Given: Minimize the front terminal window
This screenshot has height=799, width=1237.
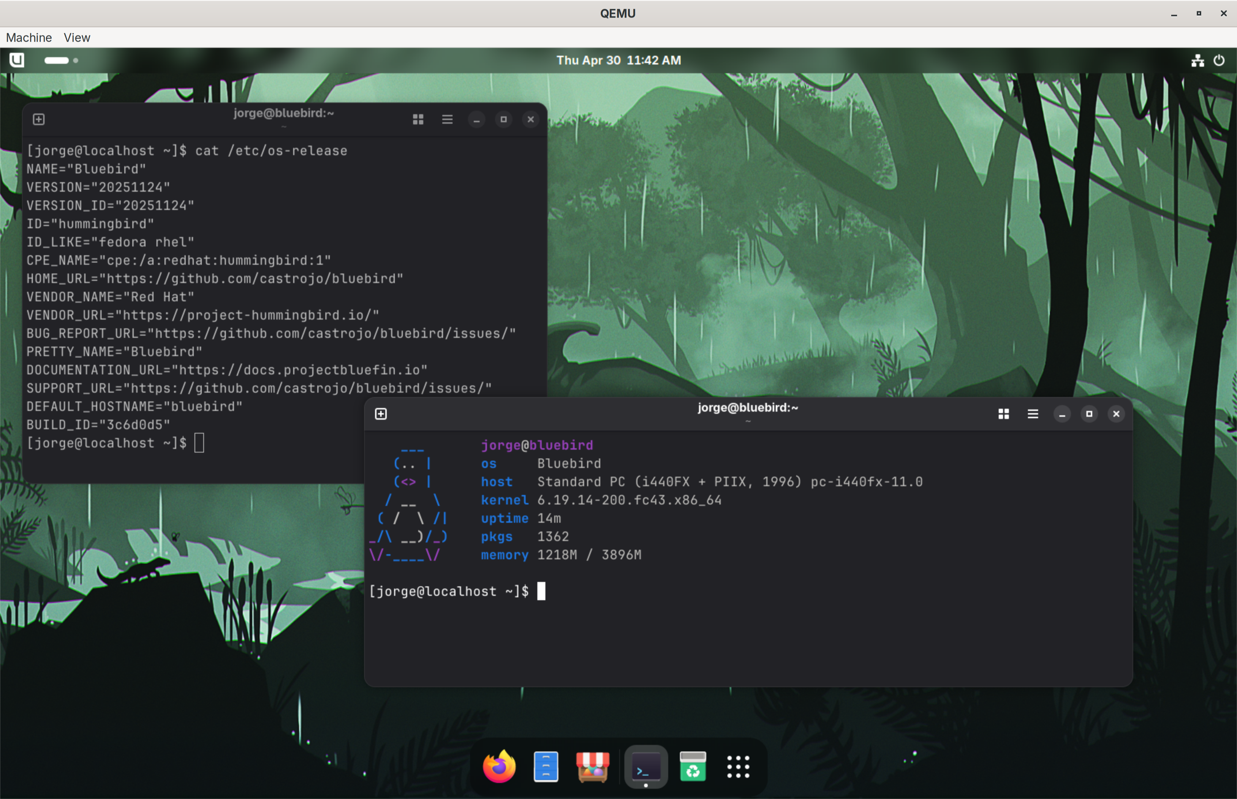Looking at the screenshot, I should [1062, 414].
